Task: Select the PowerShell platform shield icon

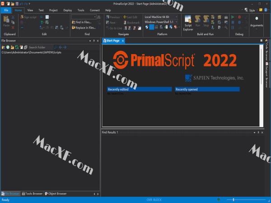Action: [x=147, y=27]
